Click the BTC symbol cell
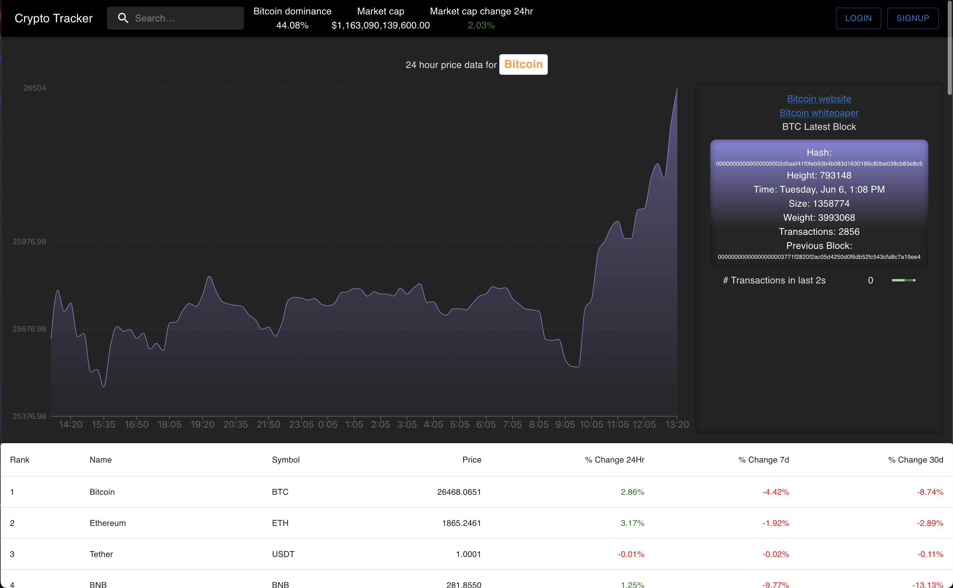 point(280,492)
